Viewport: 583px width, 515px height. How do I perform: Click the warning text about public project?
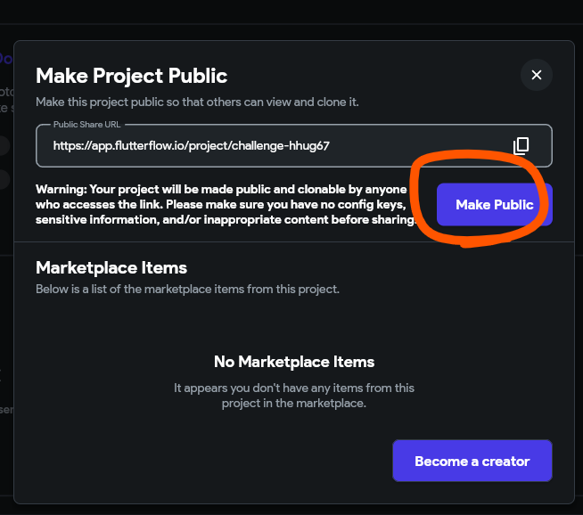pyautogui.click(x=226, y=204)
